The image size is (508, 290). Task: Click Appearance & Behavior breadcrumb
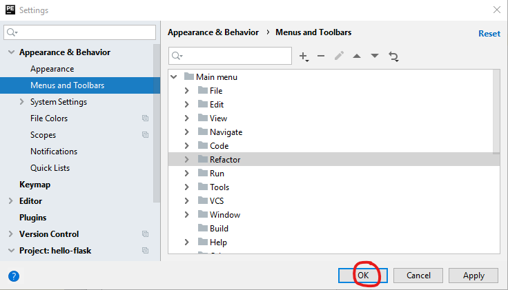click(213, 32)
